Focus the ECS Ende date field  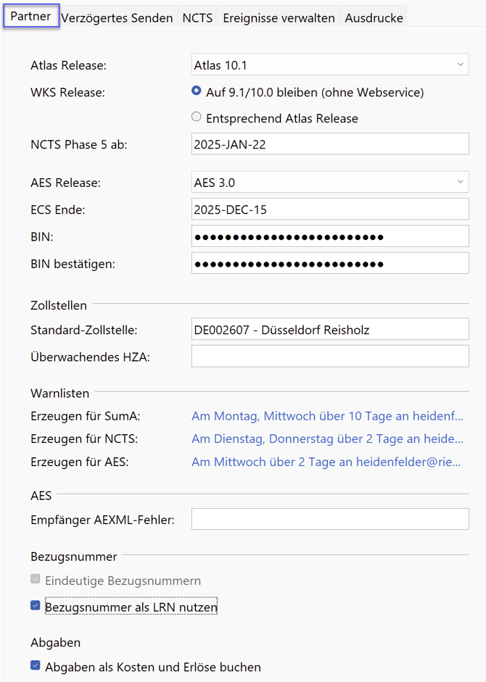coord(330,209)
